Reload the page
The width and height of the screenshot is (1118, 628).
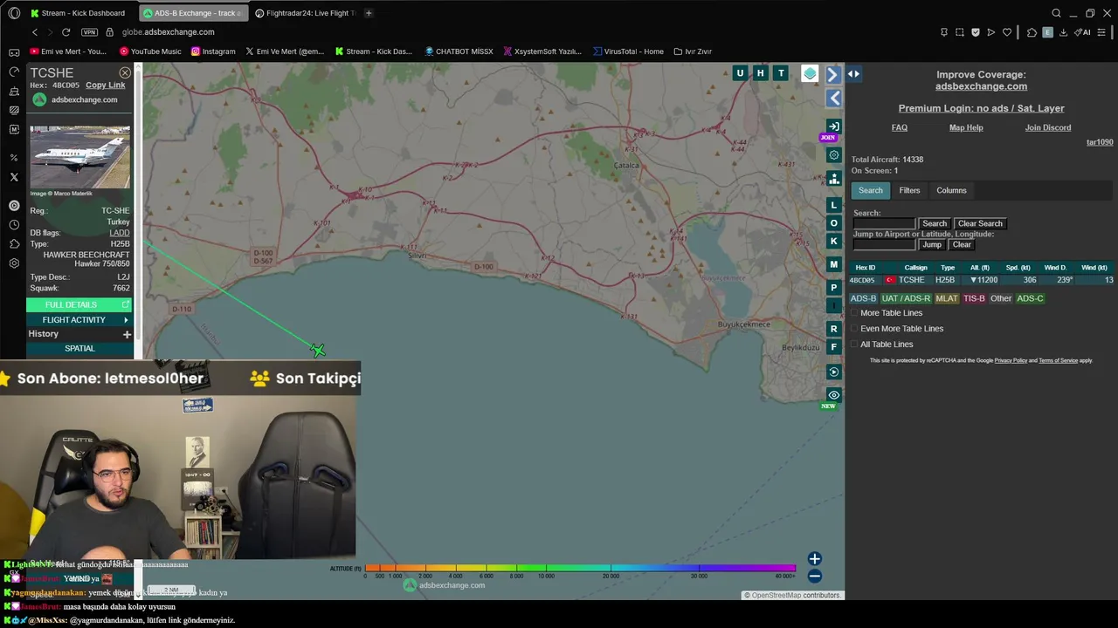coord(66,32)
